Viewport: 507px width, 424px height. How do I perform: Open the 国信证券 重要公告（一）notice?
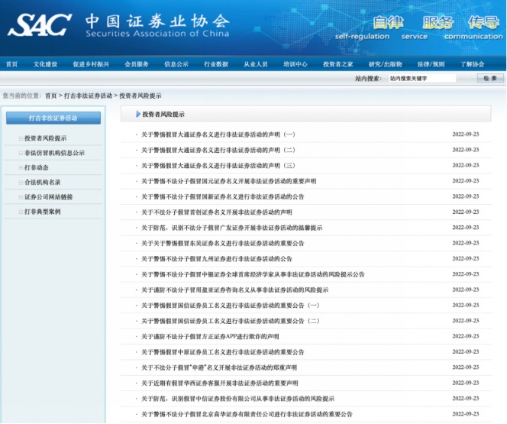click(x=231, y=306)
